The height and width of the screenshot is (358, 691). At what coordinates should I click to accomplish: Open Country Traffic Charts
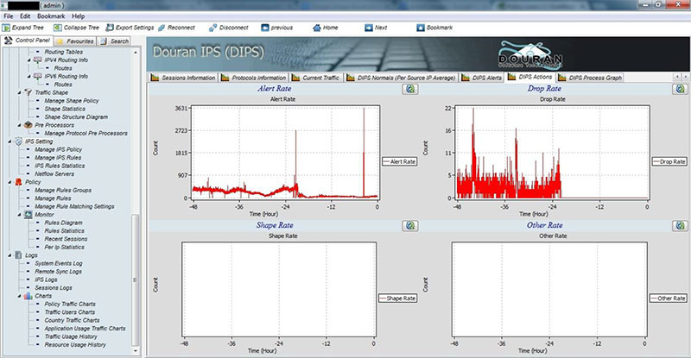coord(72,321)
